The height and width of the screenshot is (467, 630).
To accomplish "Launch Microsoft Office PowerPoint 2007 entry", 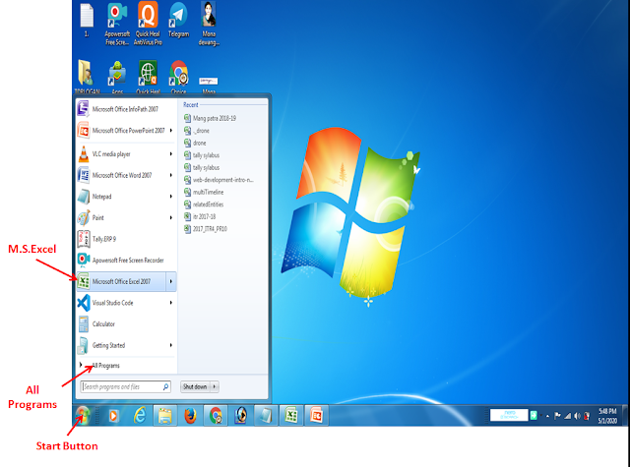I will pyautogui.click(x=122, y=131).
